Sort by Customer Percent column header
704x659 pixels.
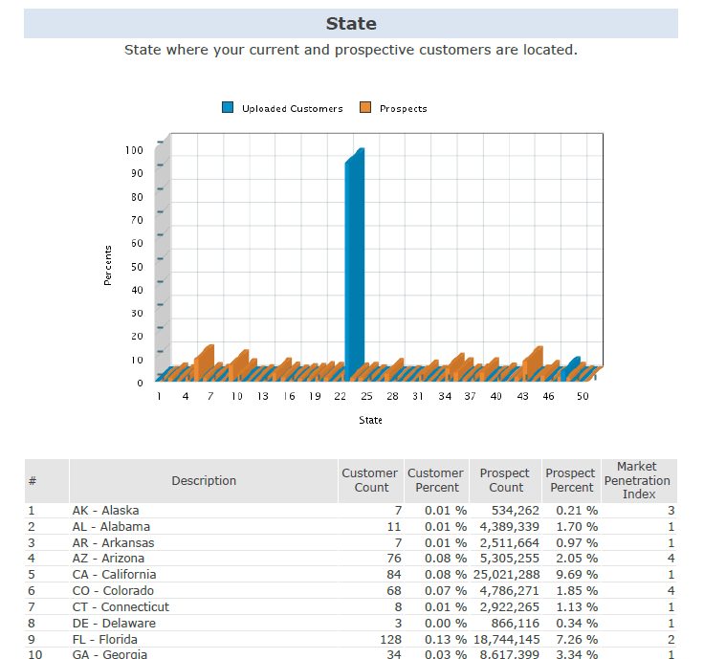point(435,480)
